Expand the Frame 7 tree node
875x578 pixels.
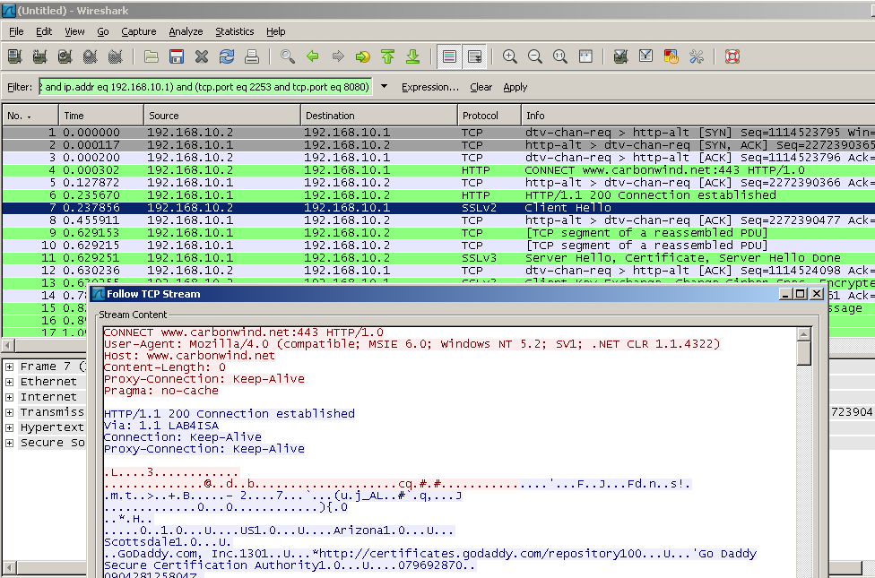click(9, 367)
